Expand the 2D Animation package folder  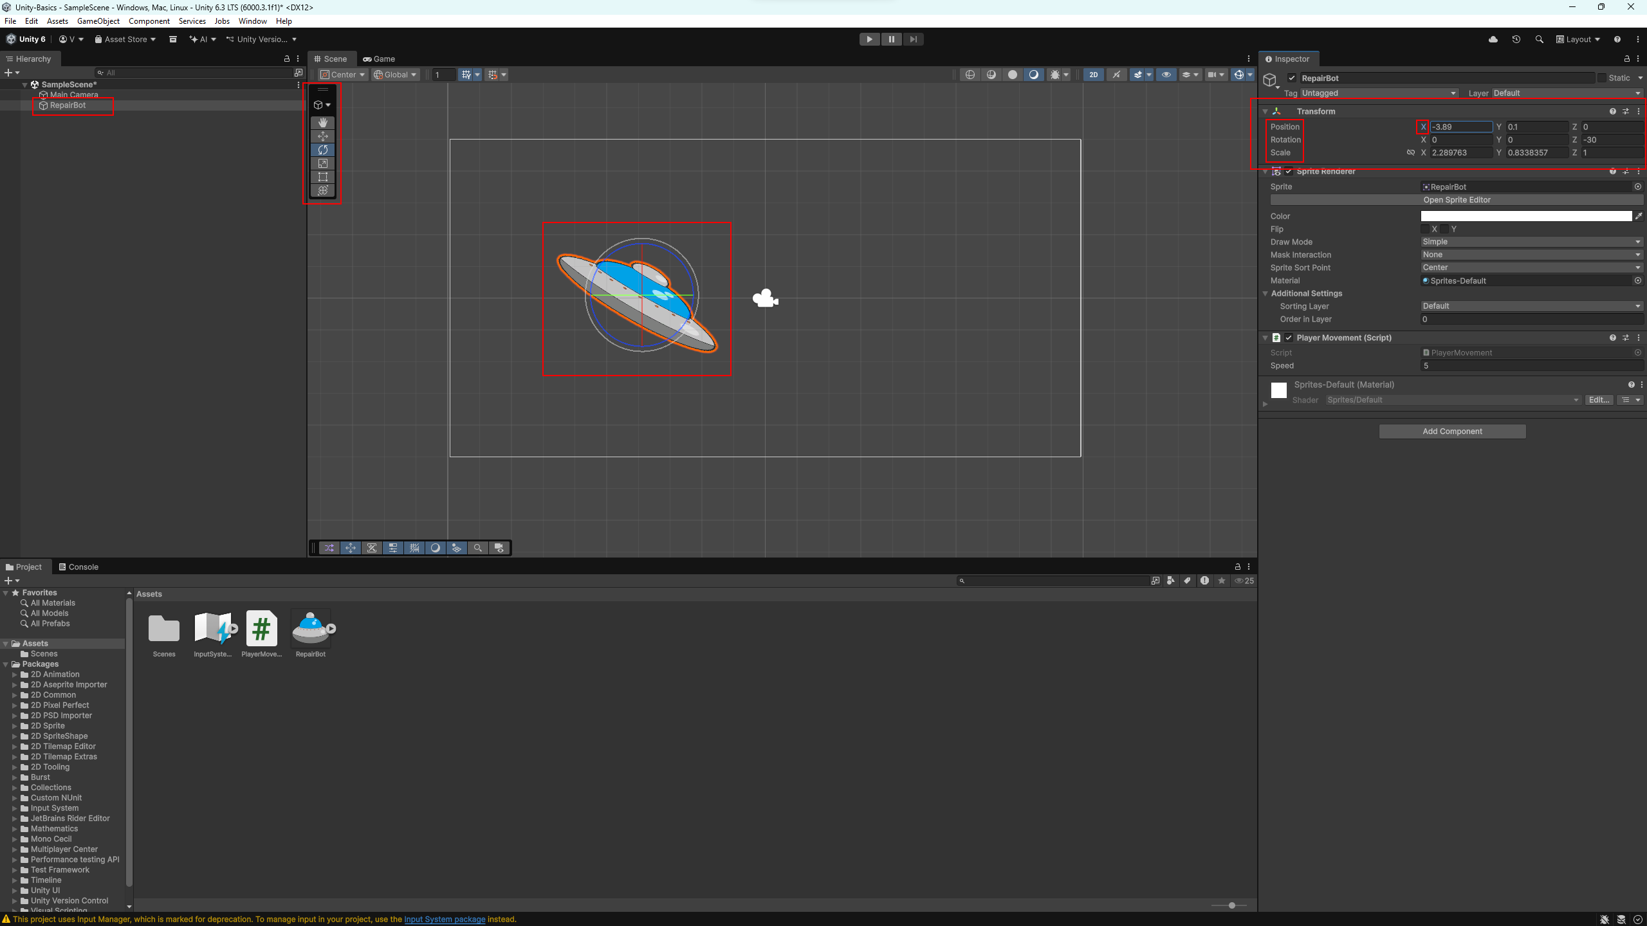pos(15,675)
